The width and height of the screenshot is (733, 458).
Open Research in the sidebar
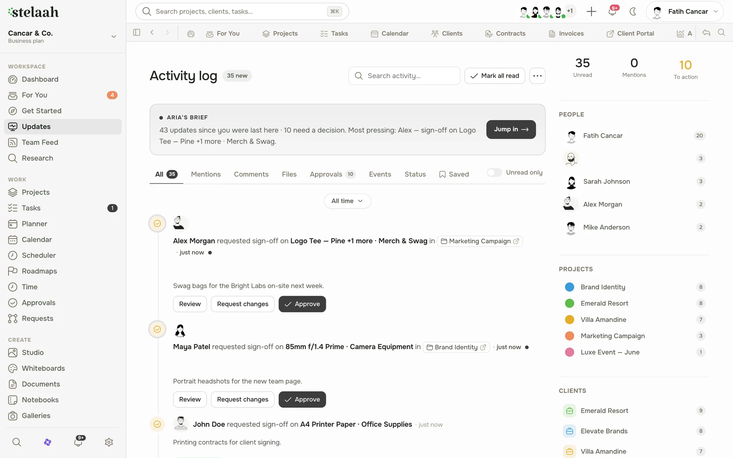(63, 158)
